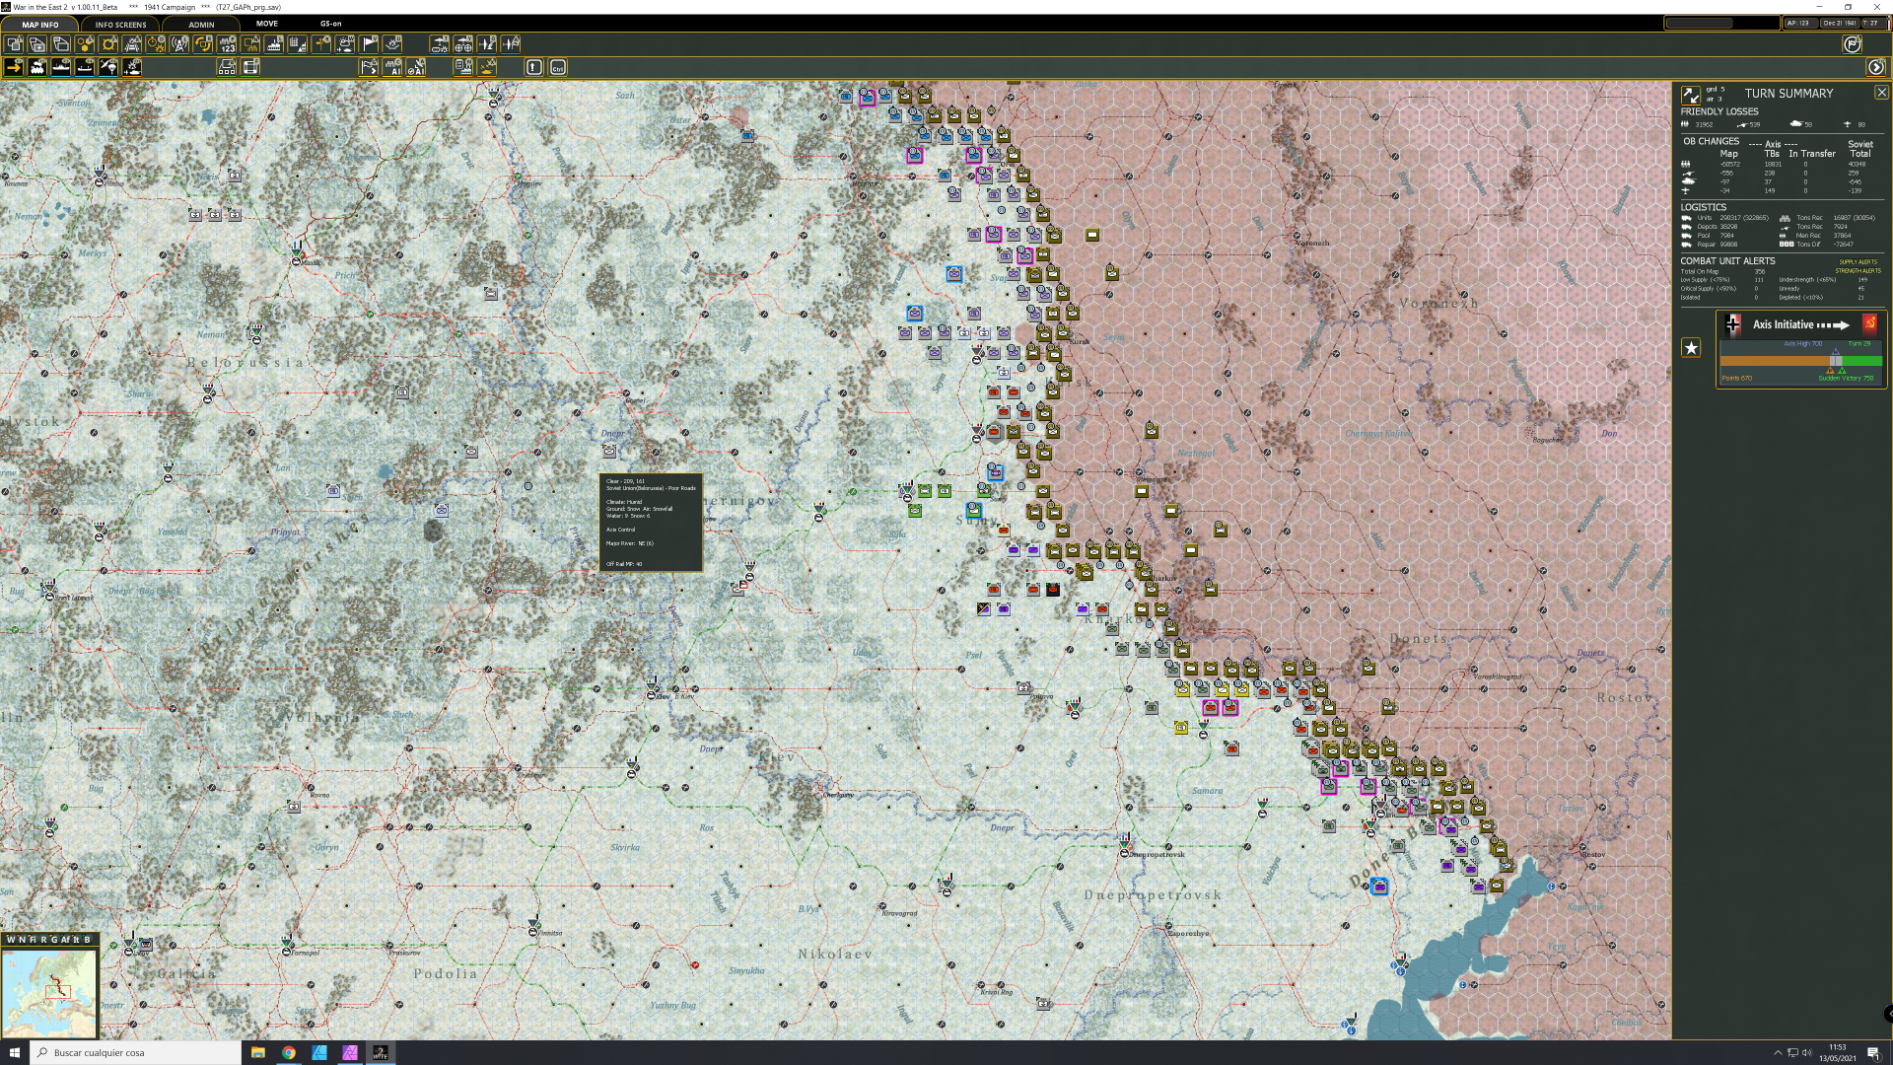Select the rail movement train mode icon
The image size is (1893, 1065).
click(37, 67)
